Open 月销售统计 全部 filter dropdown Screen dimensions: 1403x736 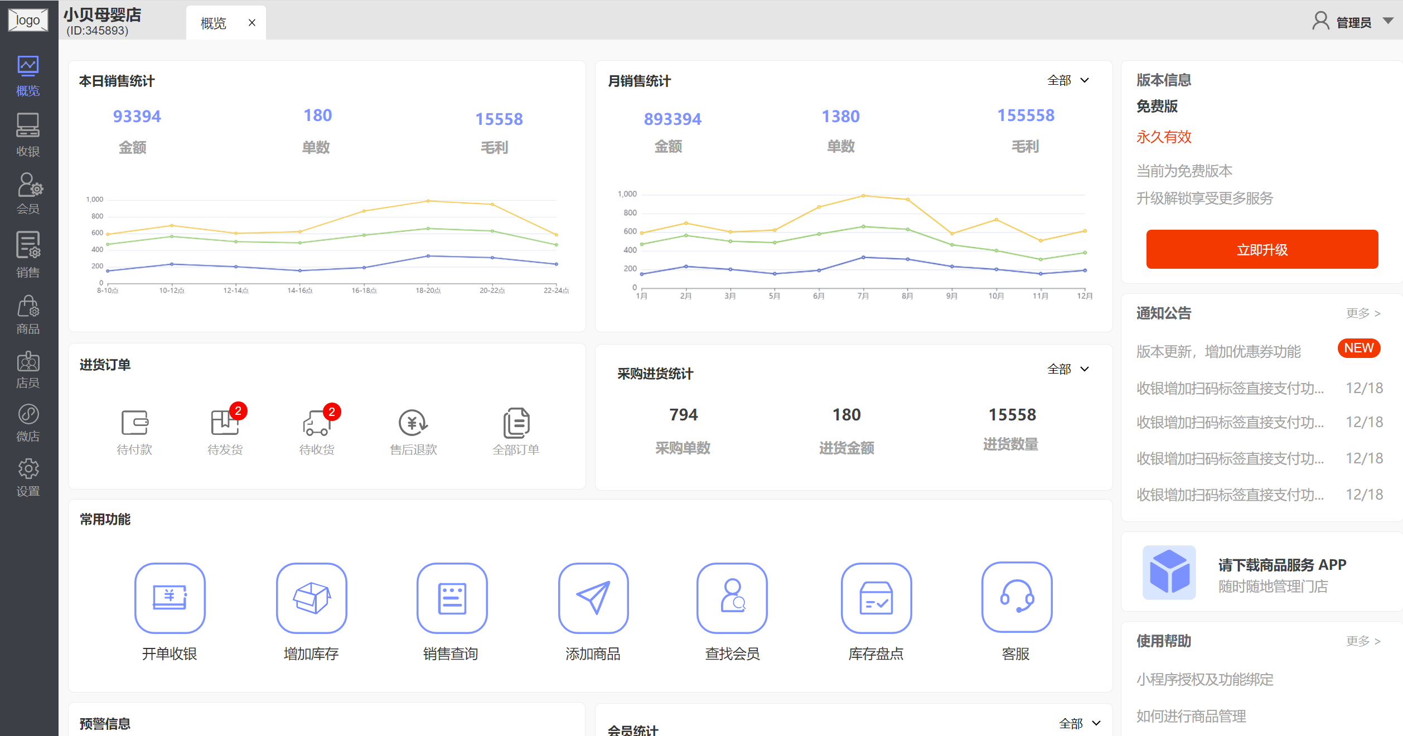pyautogui.click(x=1068, y=80)
